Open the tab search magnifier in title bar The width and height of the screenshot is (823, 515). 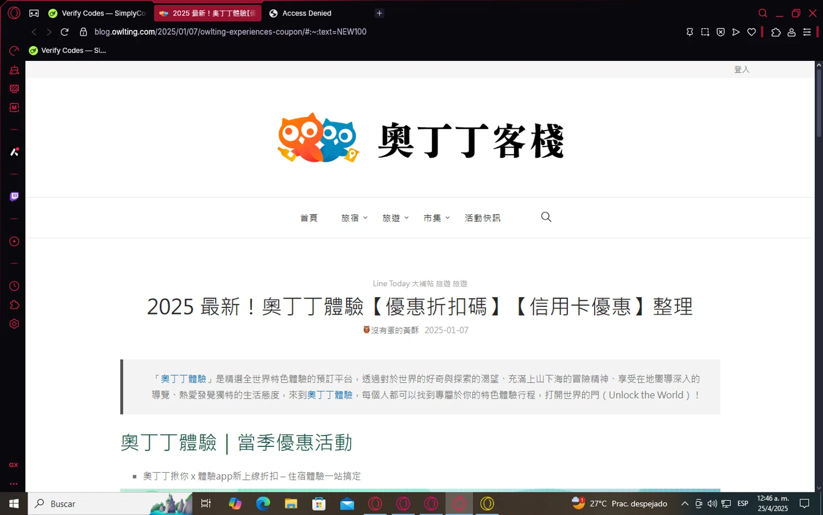click(x=763, y=13)
